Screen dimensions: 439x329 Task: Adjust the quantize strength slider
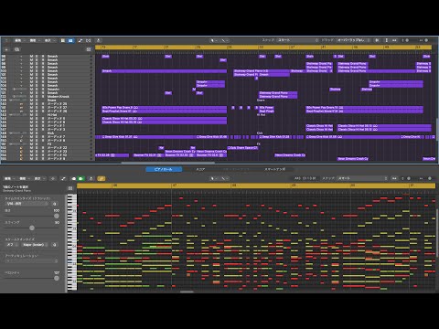pyautogui.click(x=57, y=216)
